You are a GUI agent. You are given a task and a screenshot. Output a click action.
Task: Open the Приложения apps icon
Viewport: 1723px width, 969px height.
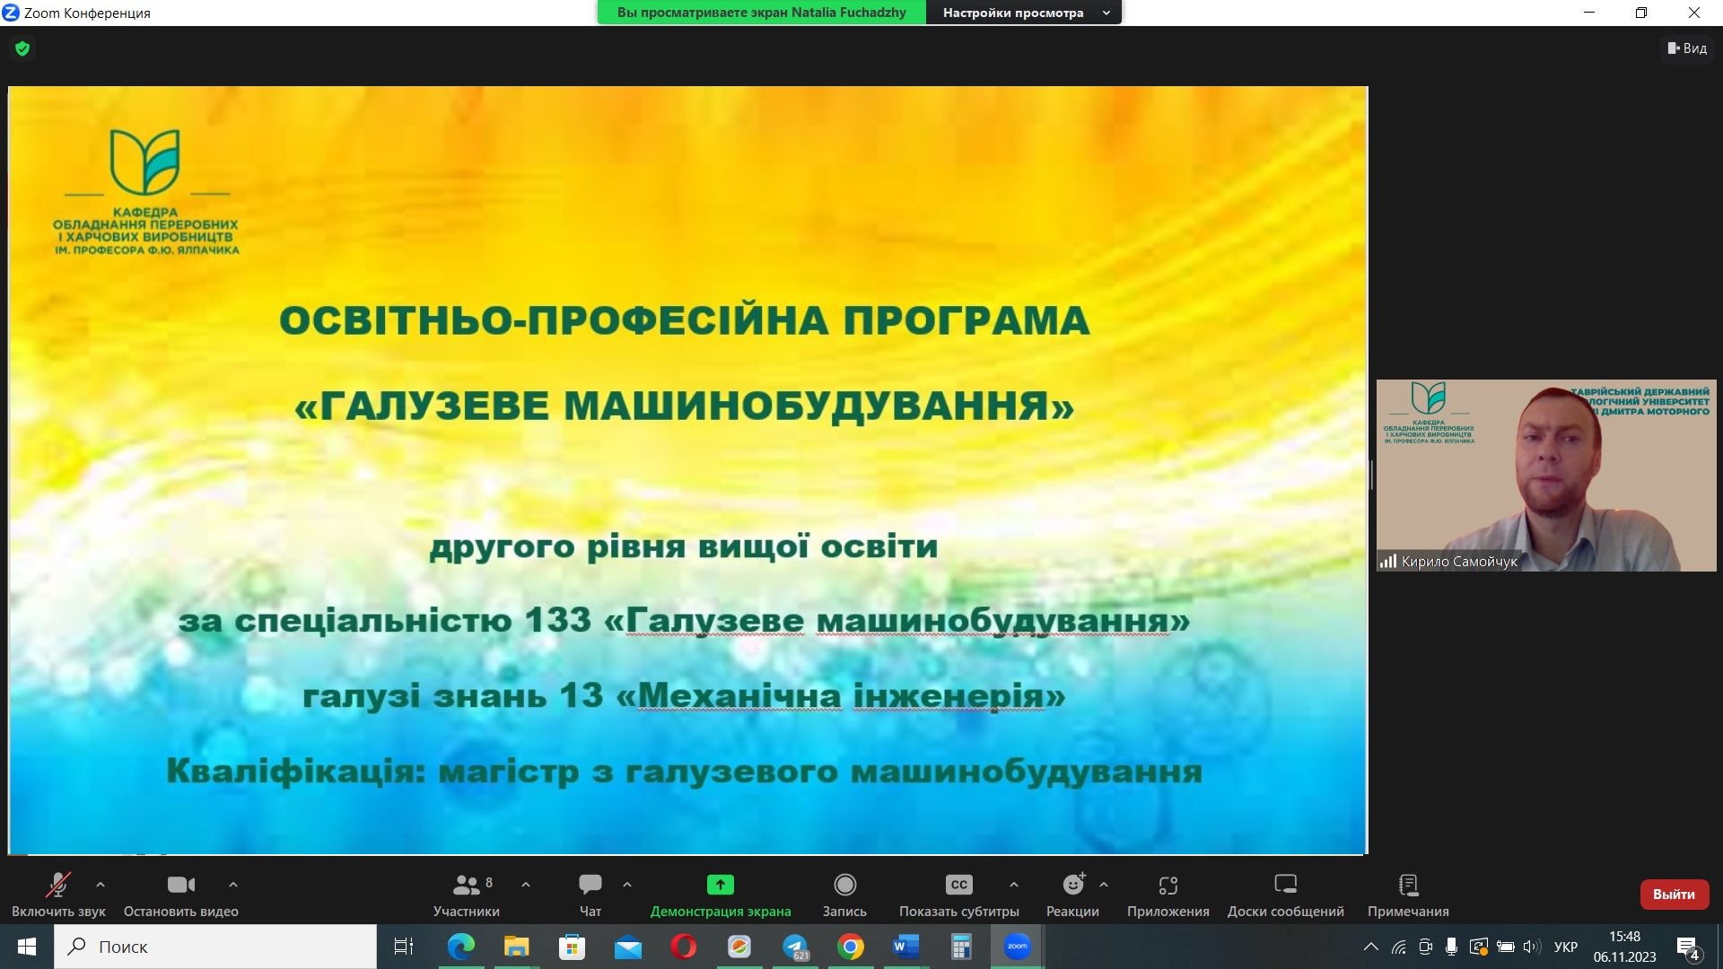(1168, 886)
